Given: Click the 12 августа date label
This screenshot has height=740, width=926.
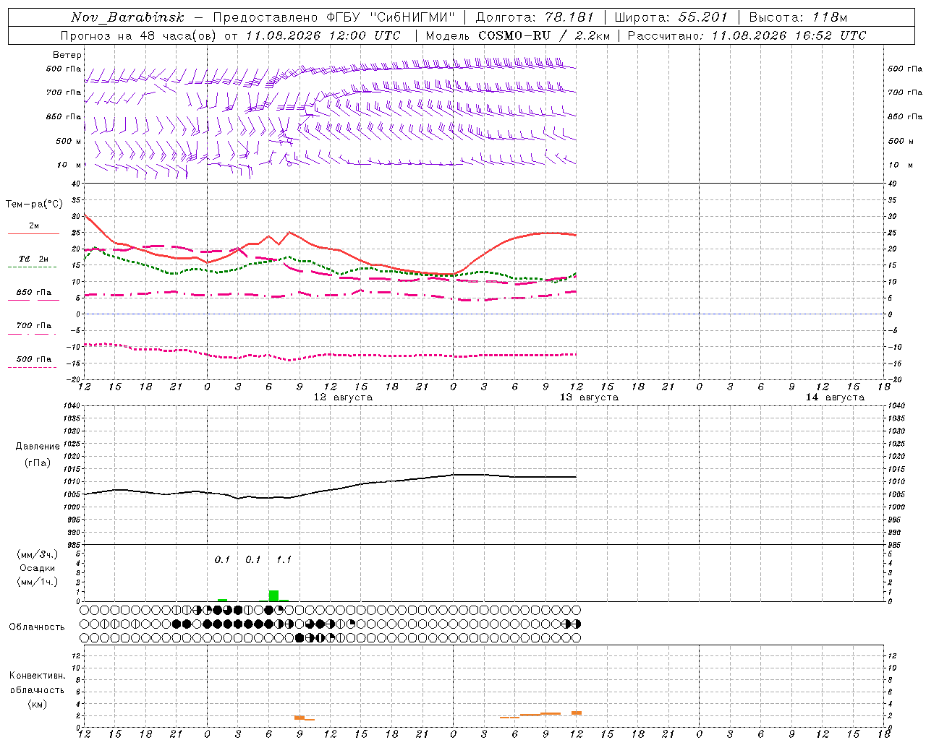Looking at the screenshot, I should pos(343,397).
